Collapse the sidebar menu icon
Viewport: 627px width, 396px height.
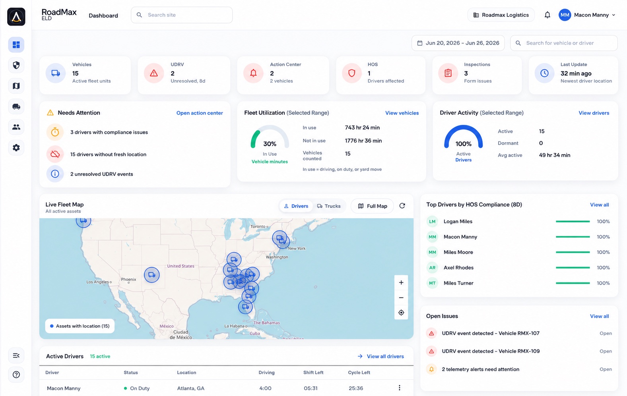click(x=16, y=355)
